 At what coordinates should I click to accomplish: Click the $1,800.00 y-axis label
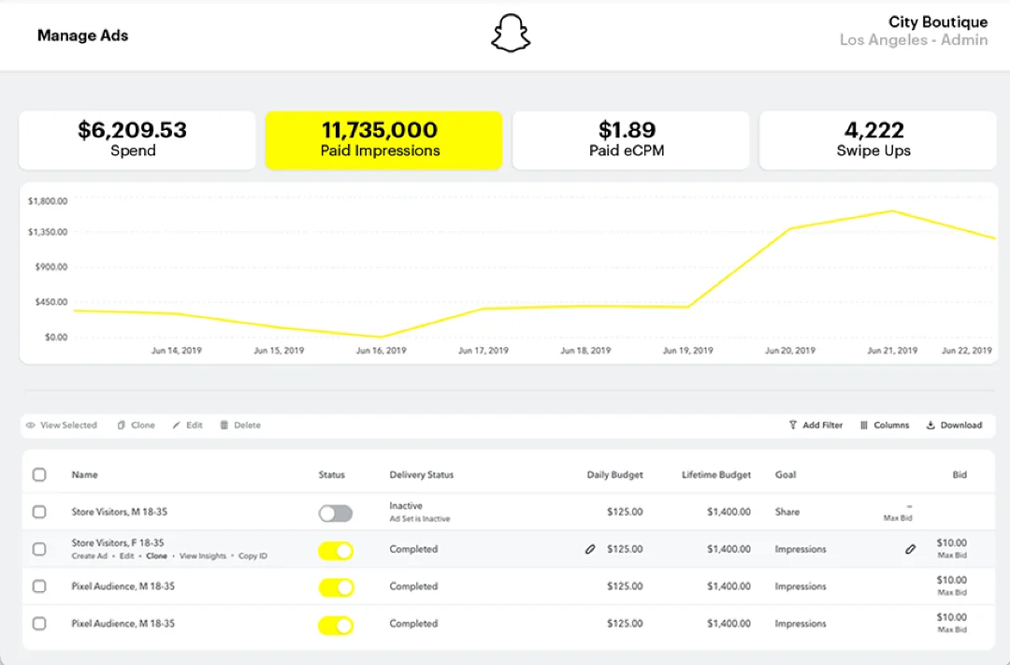(48, 201)
